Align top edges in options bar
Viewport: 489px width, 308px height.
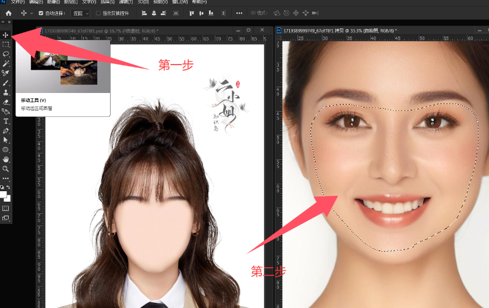(192, 13)
